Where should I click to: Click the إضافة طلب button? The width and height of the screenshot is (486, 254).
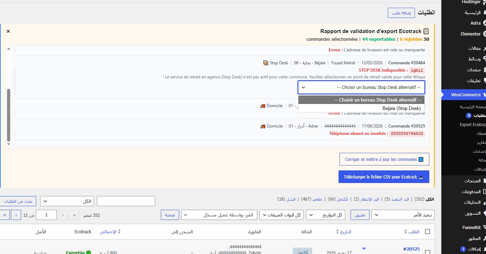click(401, 13)
